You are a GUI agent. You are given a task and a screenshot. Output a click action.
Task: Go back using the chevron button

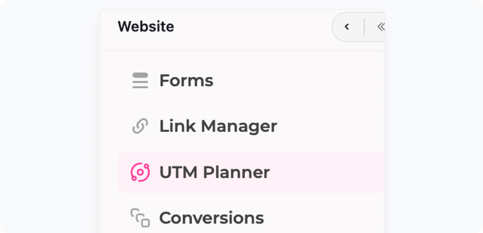pyautogui.click(x=347, y=27)
